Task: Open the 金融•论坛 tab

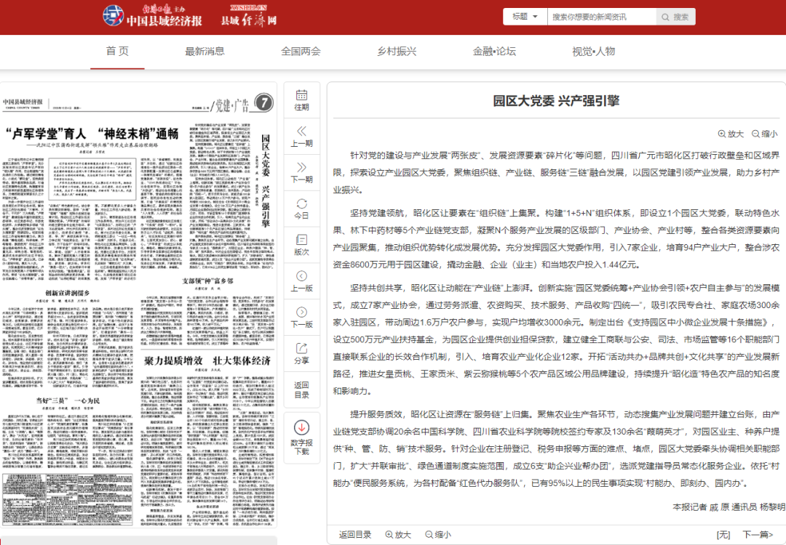Action: (x=494, y=51)
